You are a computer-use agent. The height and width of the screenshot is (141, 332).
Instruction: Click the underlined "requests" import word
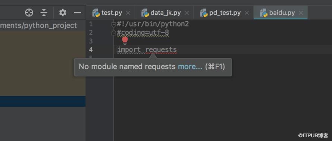tap(161, 50)
